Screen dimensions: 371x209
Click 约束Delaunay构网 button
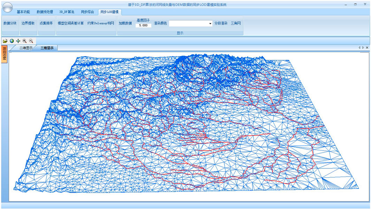(x=101, y=23)
